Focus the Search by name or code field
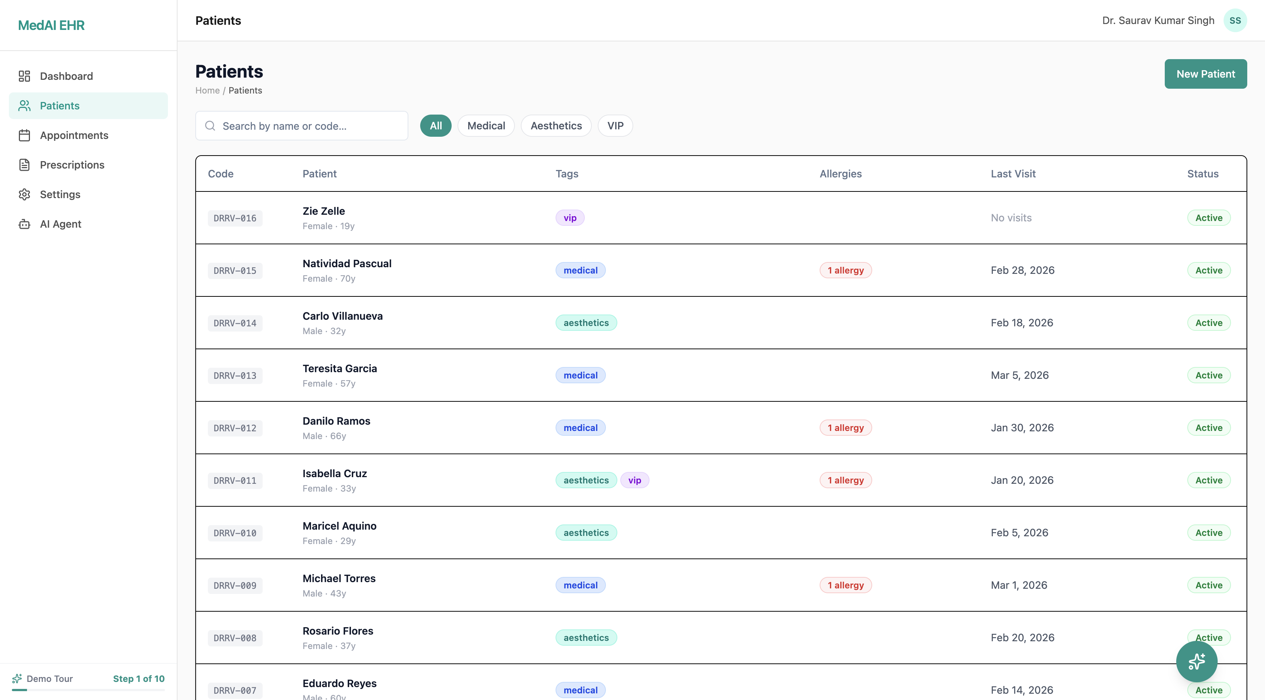1265x700 pixels. pyautogui.click(x=301, y=126)
